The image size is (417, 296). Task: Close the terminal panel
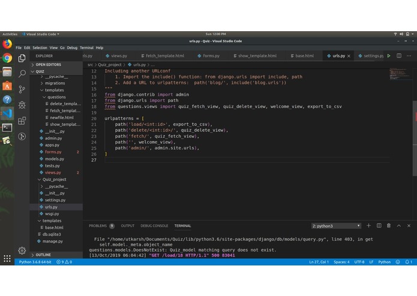point(409,226)
